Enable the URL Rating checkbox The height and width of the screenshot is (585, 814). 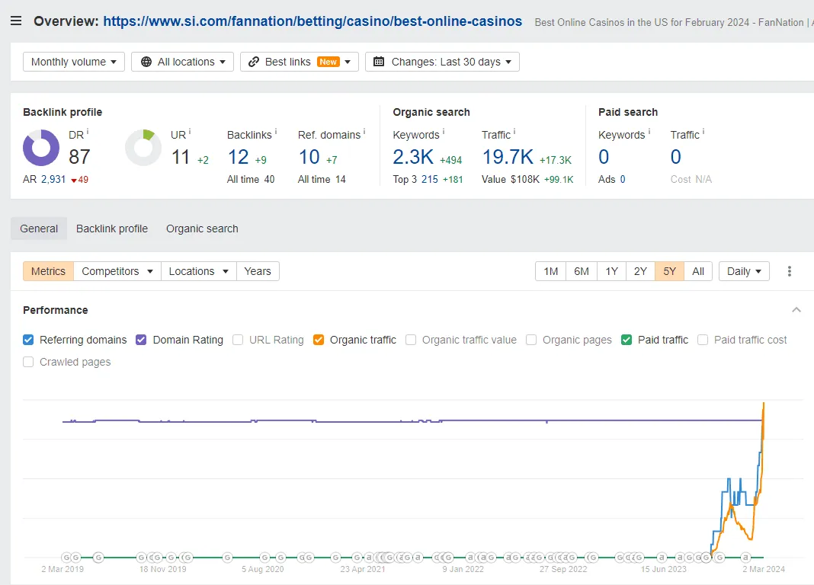click(237, 340)
